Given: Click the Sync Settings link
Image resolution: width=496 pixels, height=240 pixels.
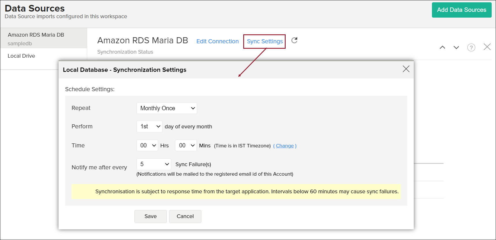Looking at the screenshot, I should [x=265, y=41].
